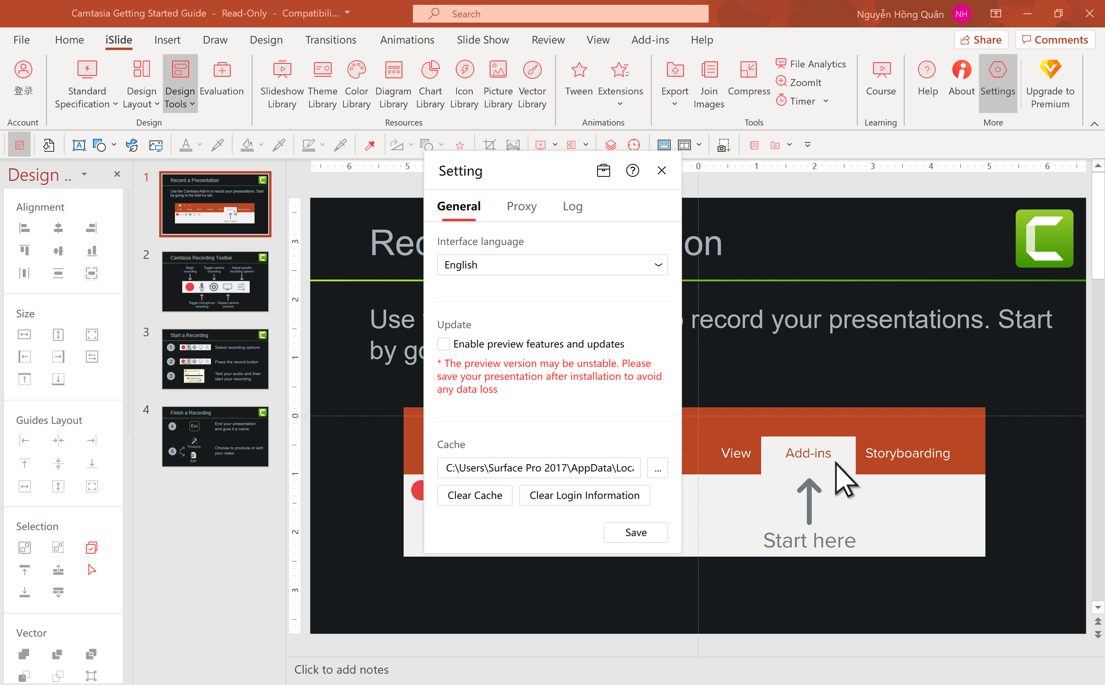The height and width of the screenshot is (685, 1105).
Task: Open the Slideshow Library
Action: [x=282, y=85]
